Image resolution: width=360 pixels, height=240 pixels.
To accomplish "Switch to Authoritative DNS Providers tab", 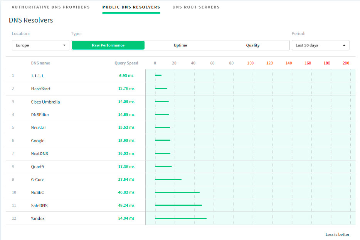I will coord(51,7).
